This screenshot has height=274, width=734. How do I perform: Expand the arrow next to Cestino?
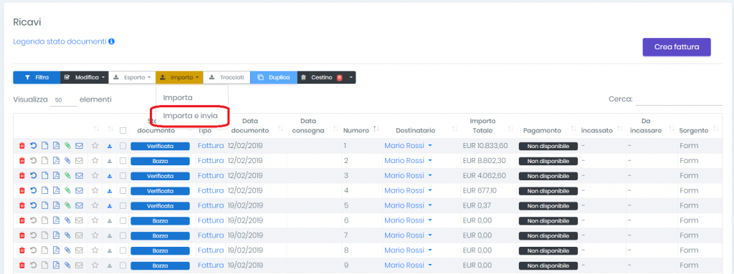click(x=351, y=77)
